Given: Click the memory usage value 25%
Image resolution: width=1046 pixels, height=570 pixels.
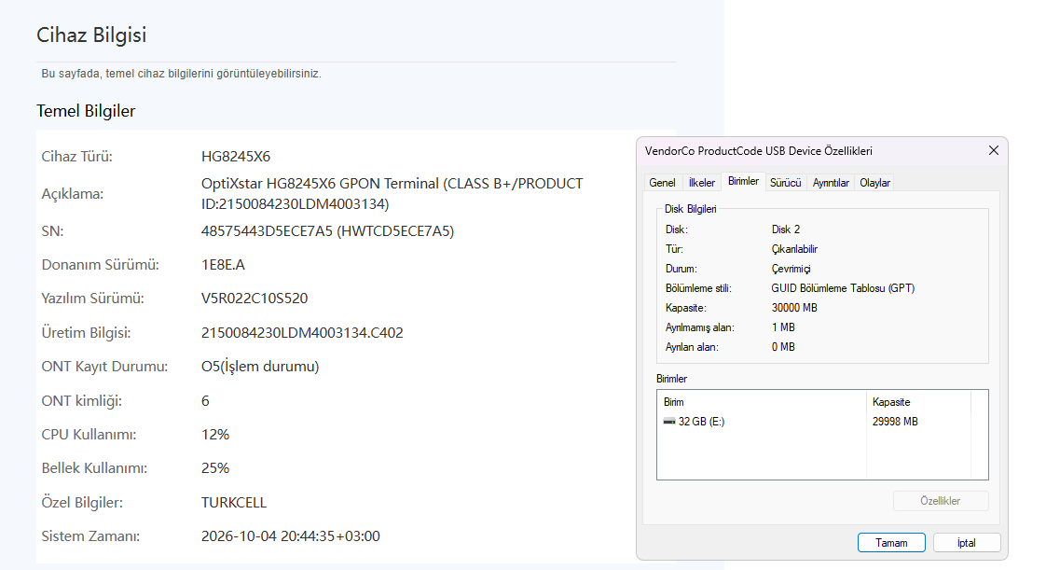Looking at the screenshot, I should pyautogui.click(x=215, y=468).
